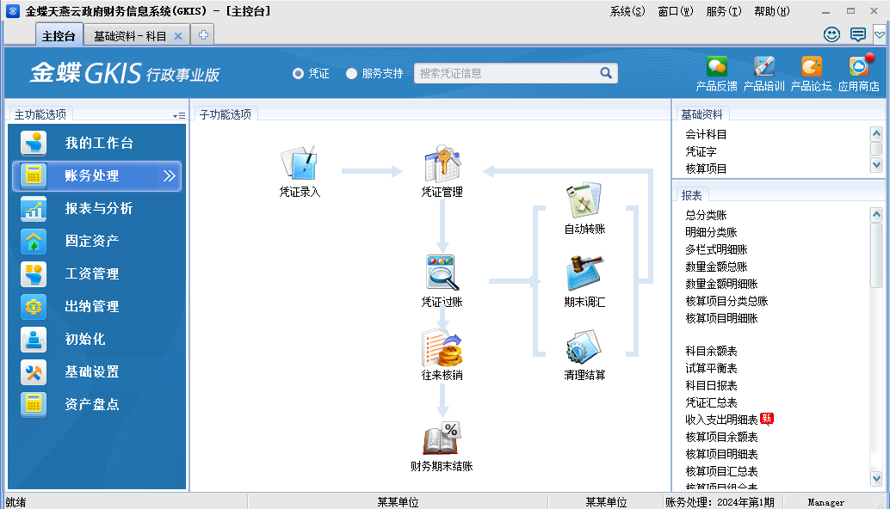Image resolution: width=890 pixels, height=509 pixels.
Task: Open the 清理结算 settlement icon
Action: [x=584, y=346]
